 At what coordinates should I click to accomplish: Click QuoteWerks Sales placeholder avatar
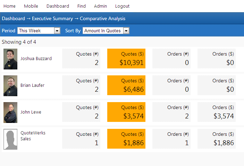pyautogui.click(x=10, y=139)
